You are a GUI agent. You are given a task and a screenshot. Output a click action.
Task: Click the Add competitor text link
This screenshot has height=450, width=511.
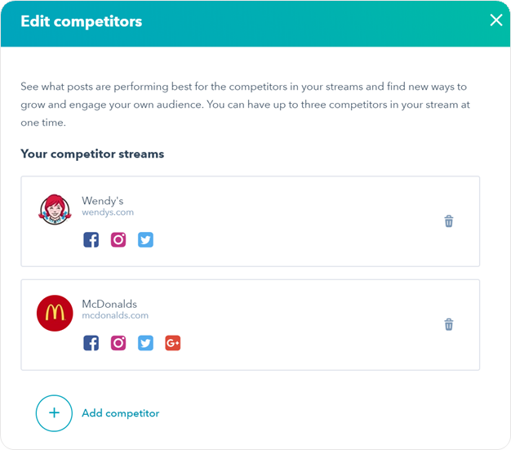tap(121, 413)
